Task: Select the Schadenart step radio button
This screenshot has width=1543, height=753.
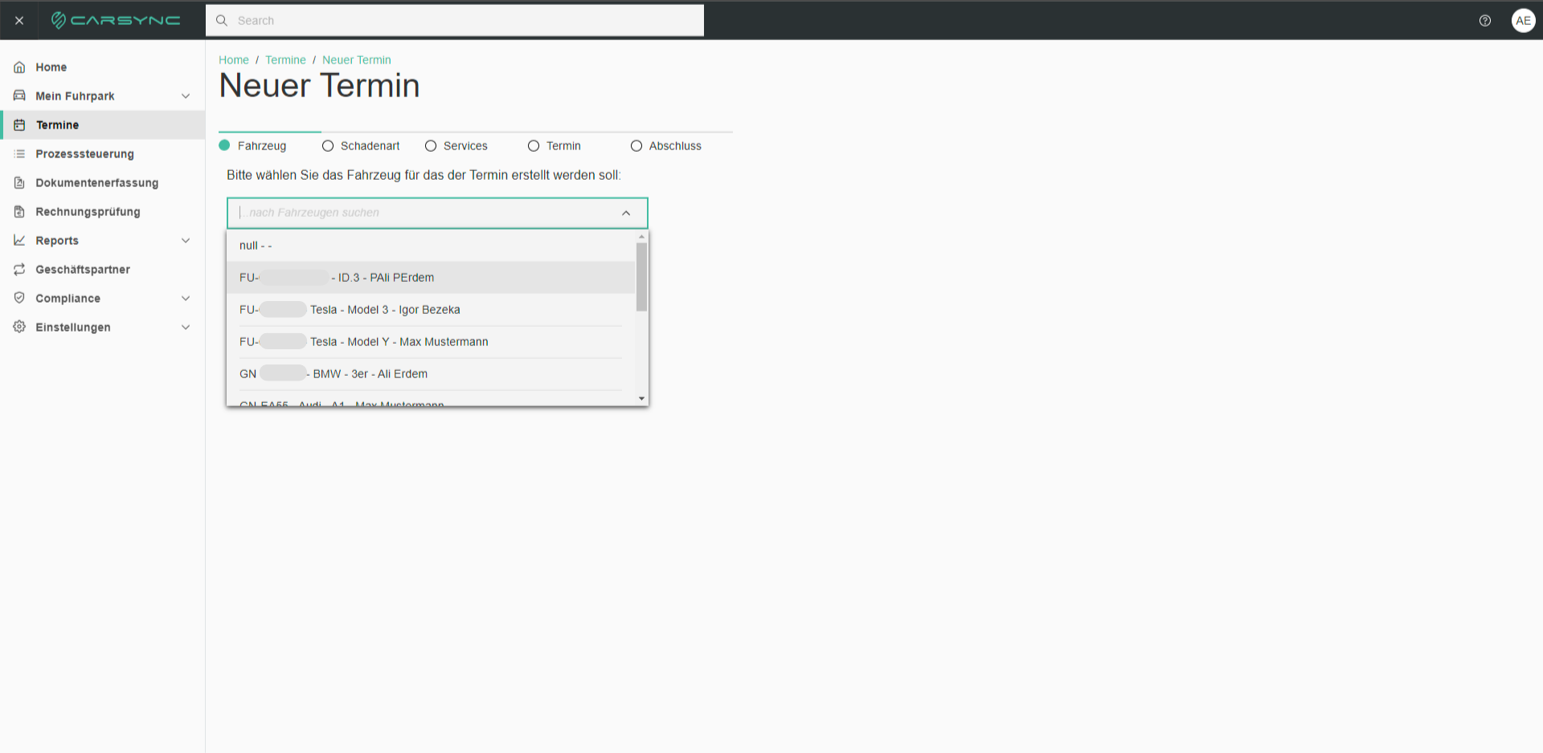Action: [x=328, y=146]
